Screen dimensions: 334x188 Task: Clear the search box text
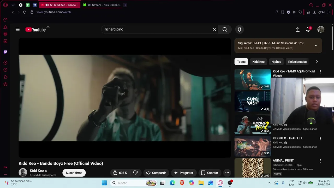tap(214, 30)
